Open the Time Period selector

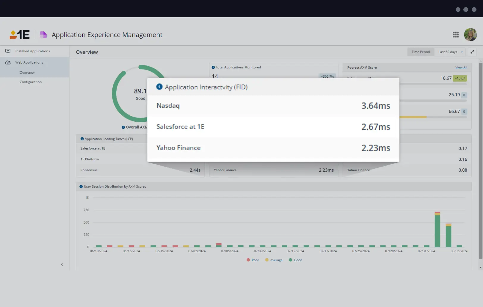pyautogui.click(x=421, y=52)
